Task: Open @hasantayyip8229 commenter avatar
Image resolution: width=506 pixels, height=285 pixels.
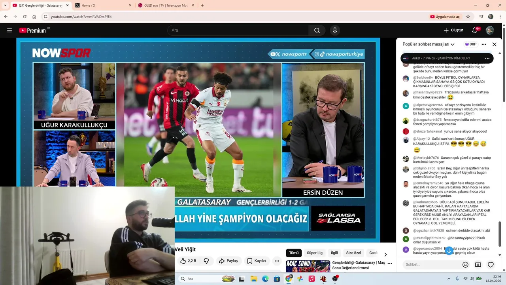Action: [406, 93]
